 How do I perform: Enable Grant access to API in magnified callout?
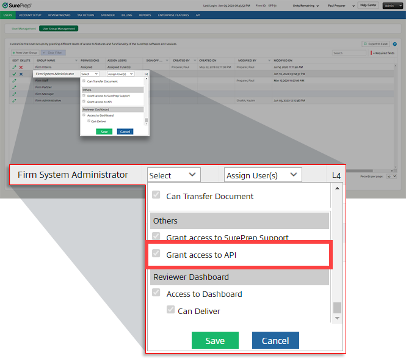(156, 253)
